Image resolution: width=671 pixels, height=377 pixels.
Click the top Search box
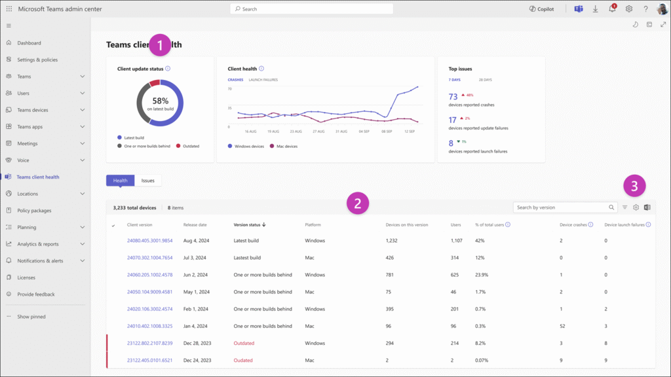pos(311,9)
